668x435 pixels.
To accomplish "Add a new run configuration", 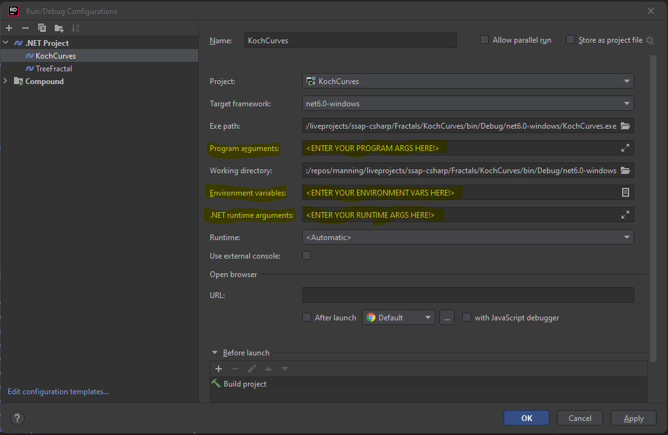I will coord(9,28).
